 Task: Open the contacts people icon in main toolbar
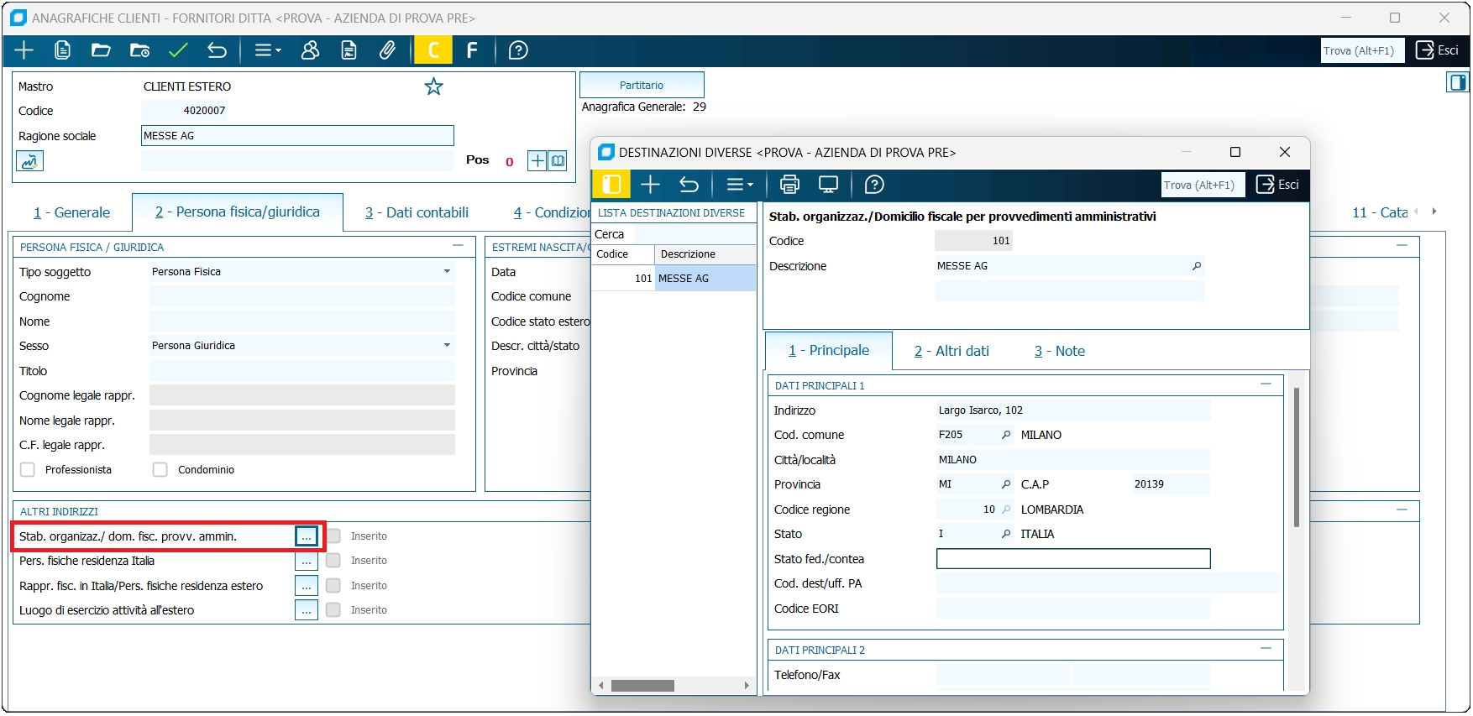(x=310, y=50)
